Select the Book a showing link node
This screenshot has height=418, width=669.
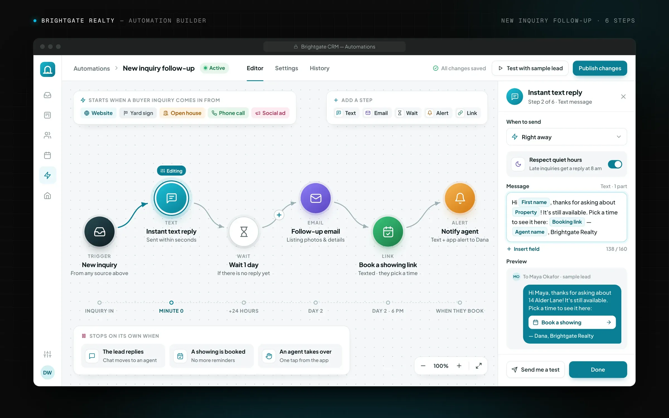(x=388, y=232)
